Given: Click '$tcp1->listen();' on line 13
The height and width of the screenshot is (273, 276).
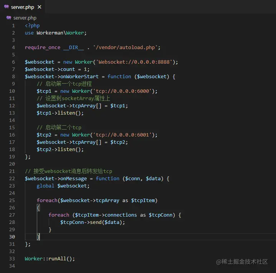Looking at the screenshot, I should [x=60, y=113].
